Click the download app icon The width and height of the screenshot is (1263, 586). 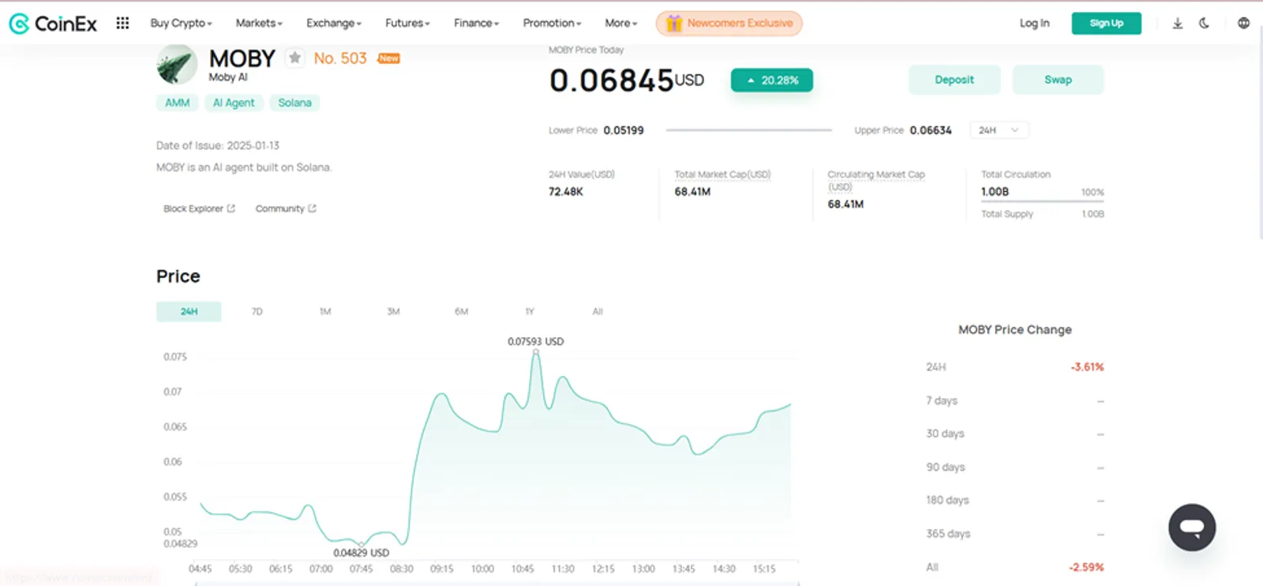point(1177,24)
